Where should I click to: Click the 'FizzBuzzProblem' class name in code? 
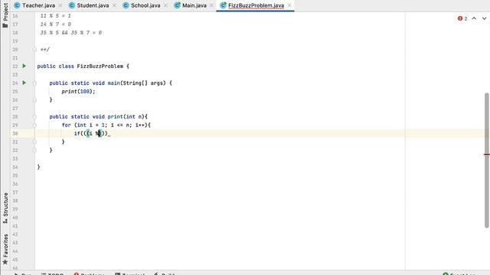click(100, 66)
